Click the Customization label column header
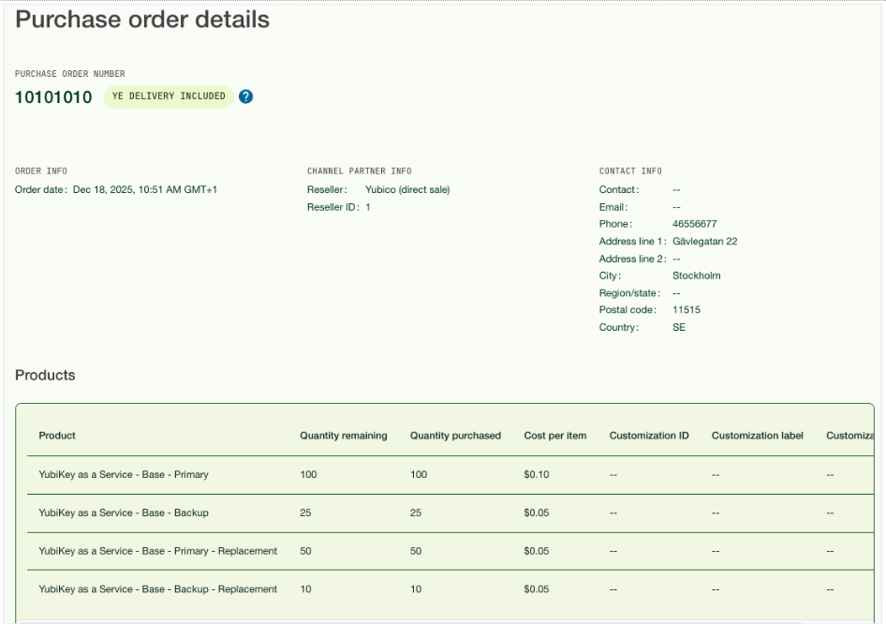 [757, 436]
